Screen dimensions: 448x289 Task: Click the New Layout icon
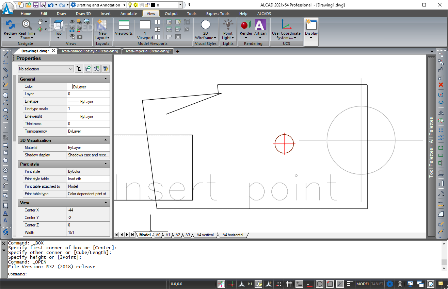[x=102, y=25]
